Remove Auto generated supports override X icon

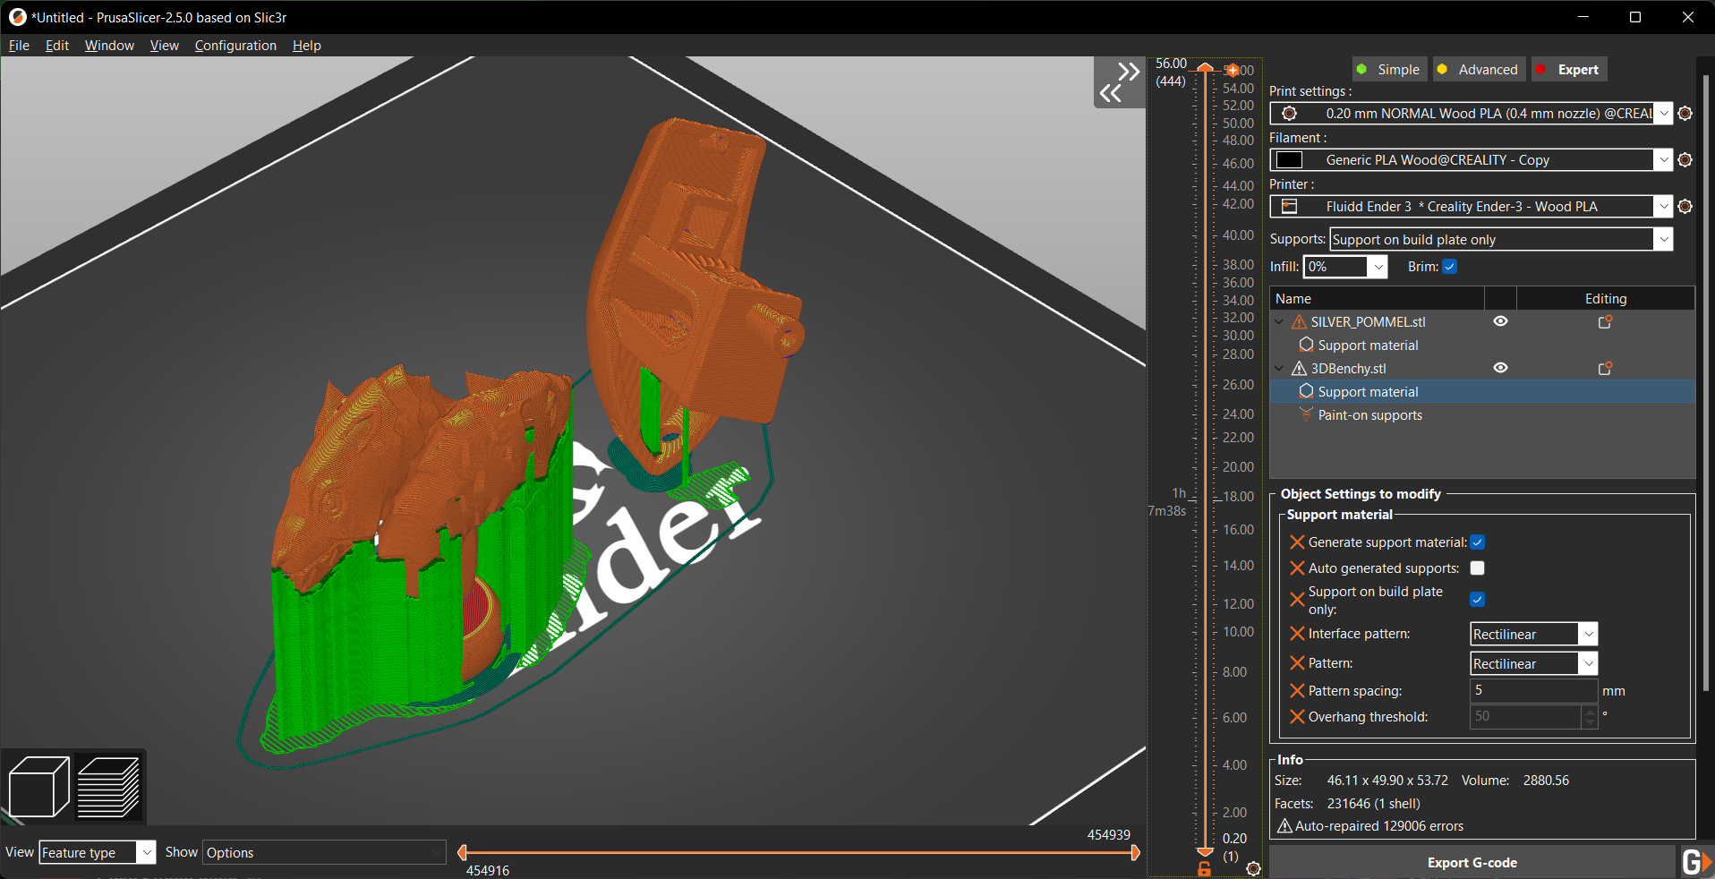click(x=1297, y=568)
